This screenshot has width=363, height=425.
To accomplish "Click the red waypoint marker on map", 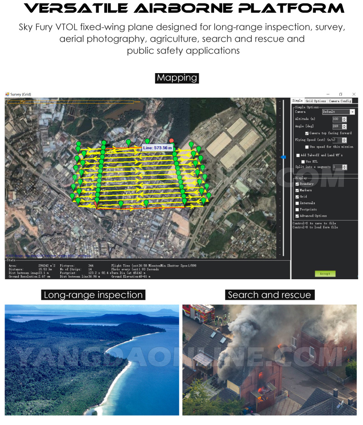I will click(x=172, y=141).
